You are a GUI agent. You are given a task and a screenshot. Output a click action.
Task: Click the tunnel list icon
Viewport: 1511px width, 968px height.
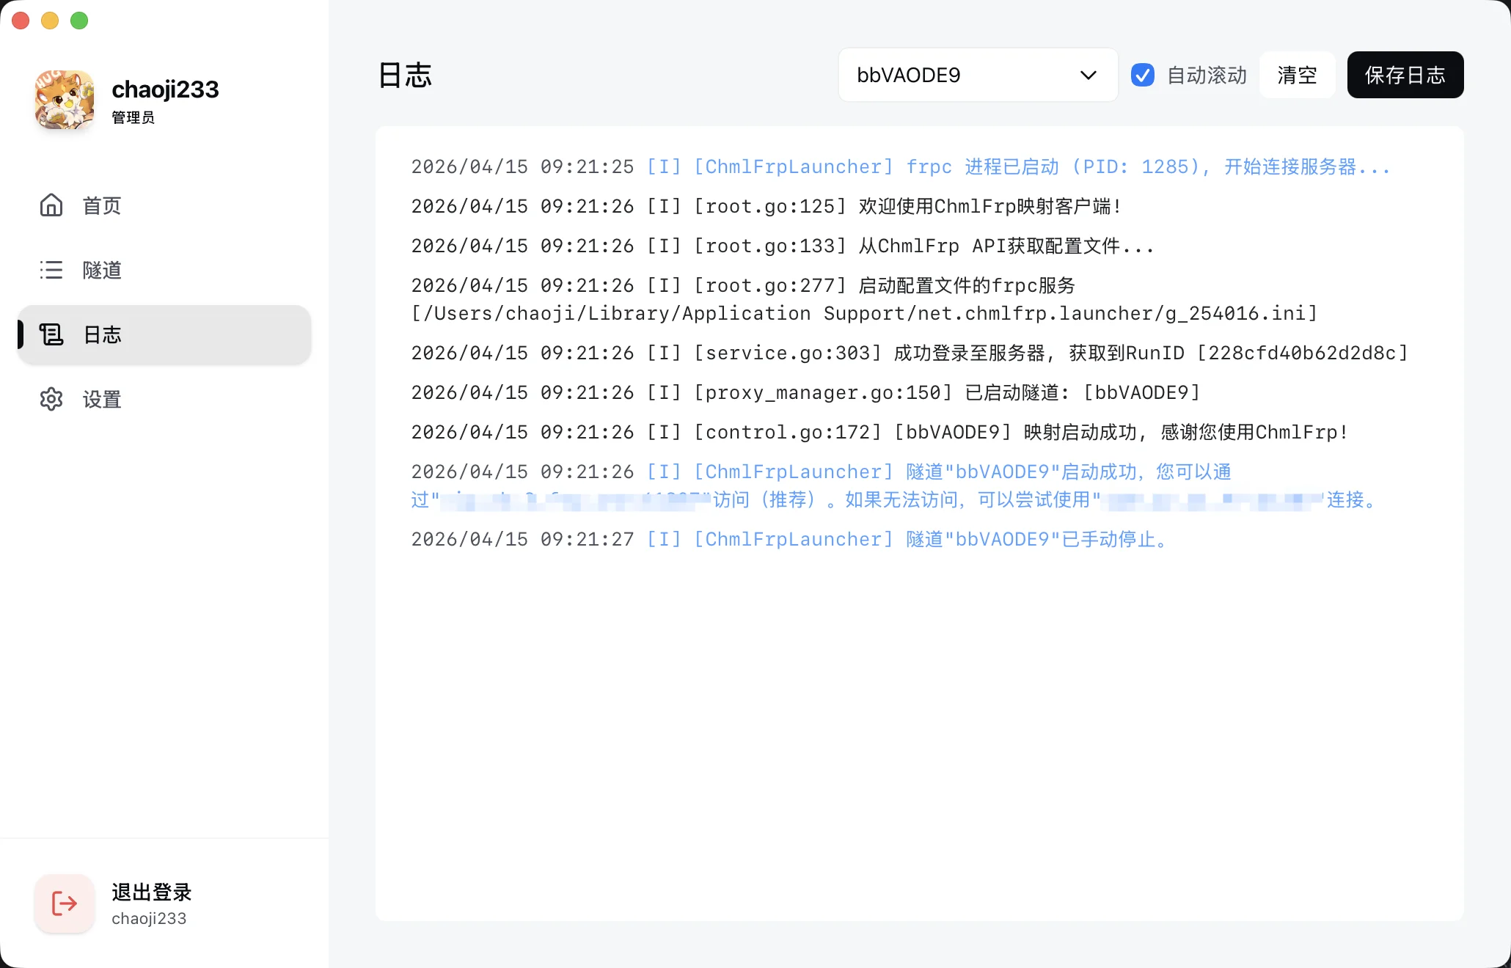(51, 270)
